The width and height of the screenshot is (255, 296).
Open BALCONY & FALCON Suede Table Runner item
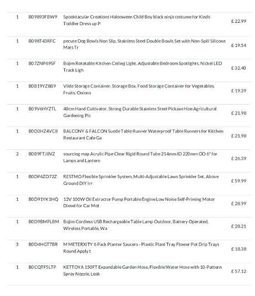[x=143, y=134]
